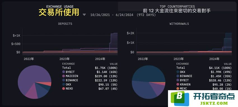Select BINANCE row in deposits table

pyautogui.click(x=90, y=80)
